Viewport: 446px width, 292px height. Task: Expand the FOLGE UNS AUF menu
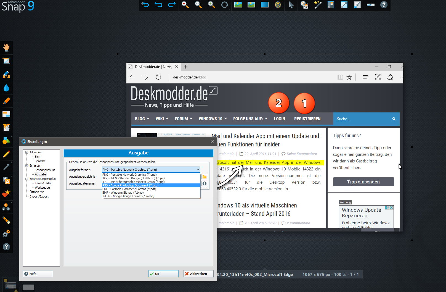[250, 119]
